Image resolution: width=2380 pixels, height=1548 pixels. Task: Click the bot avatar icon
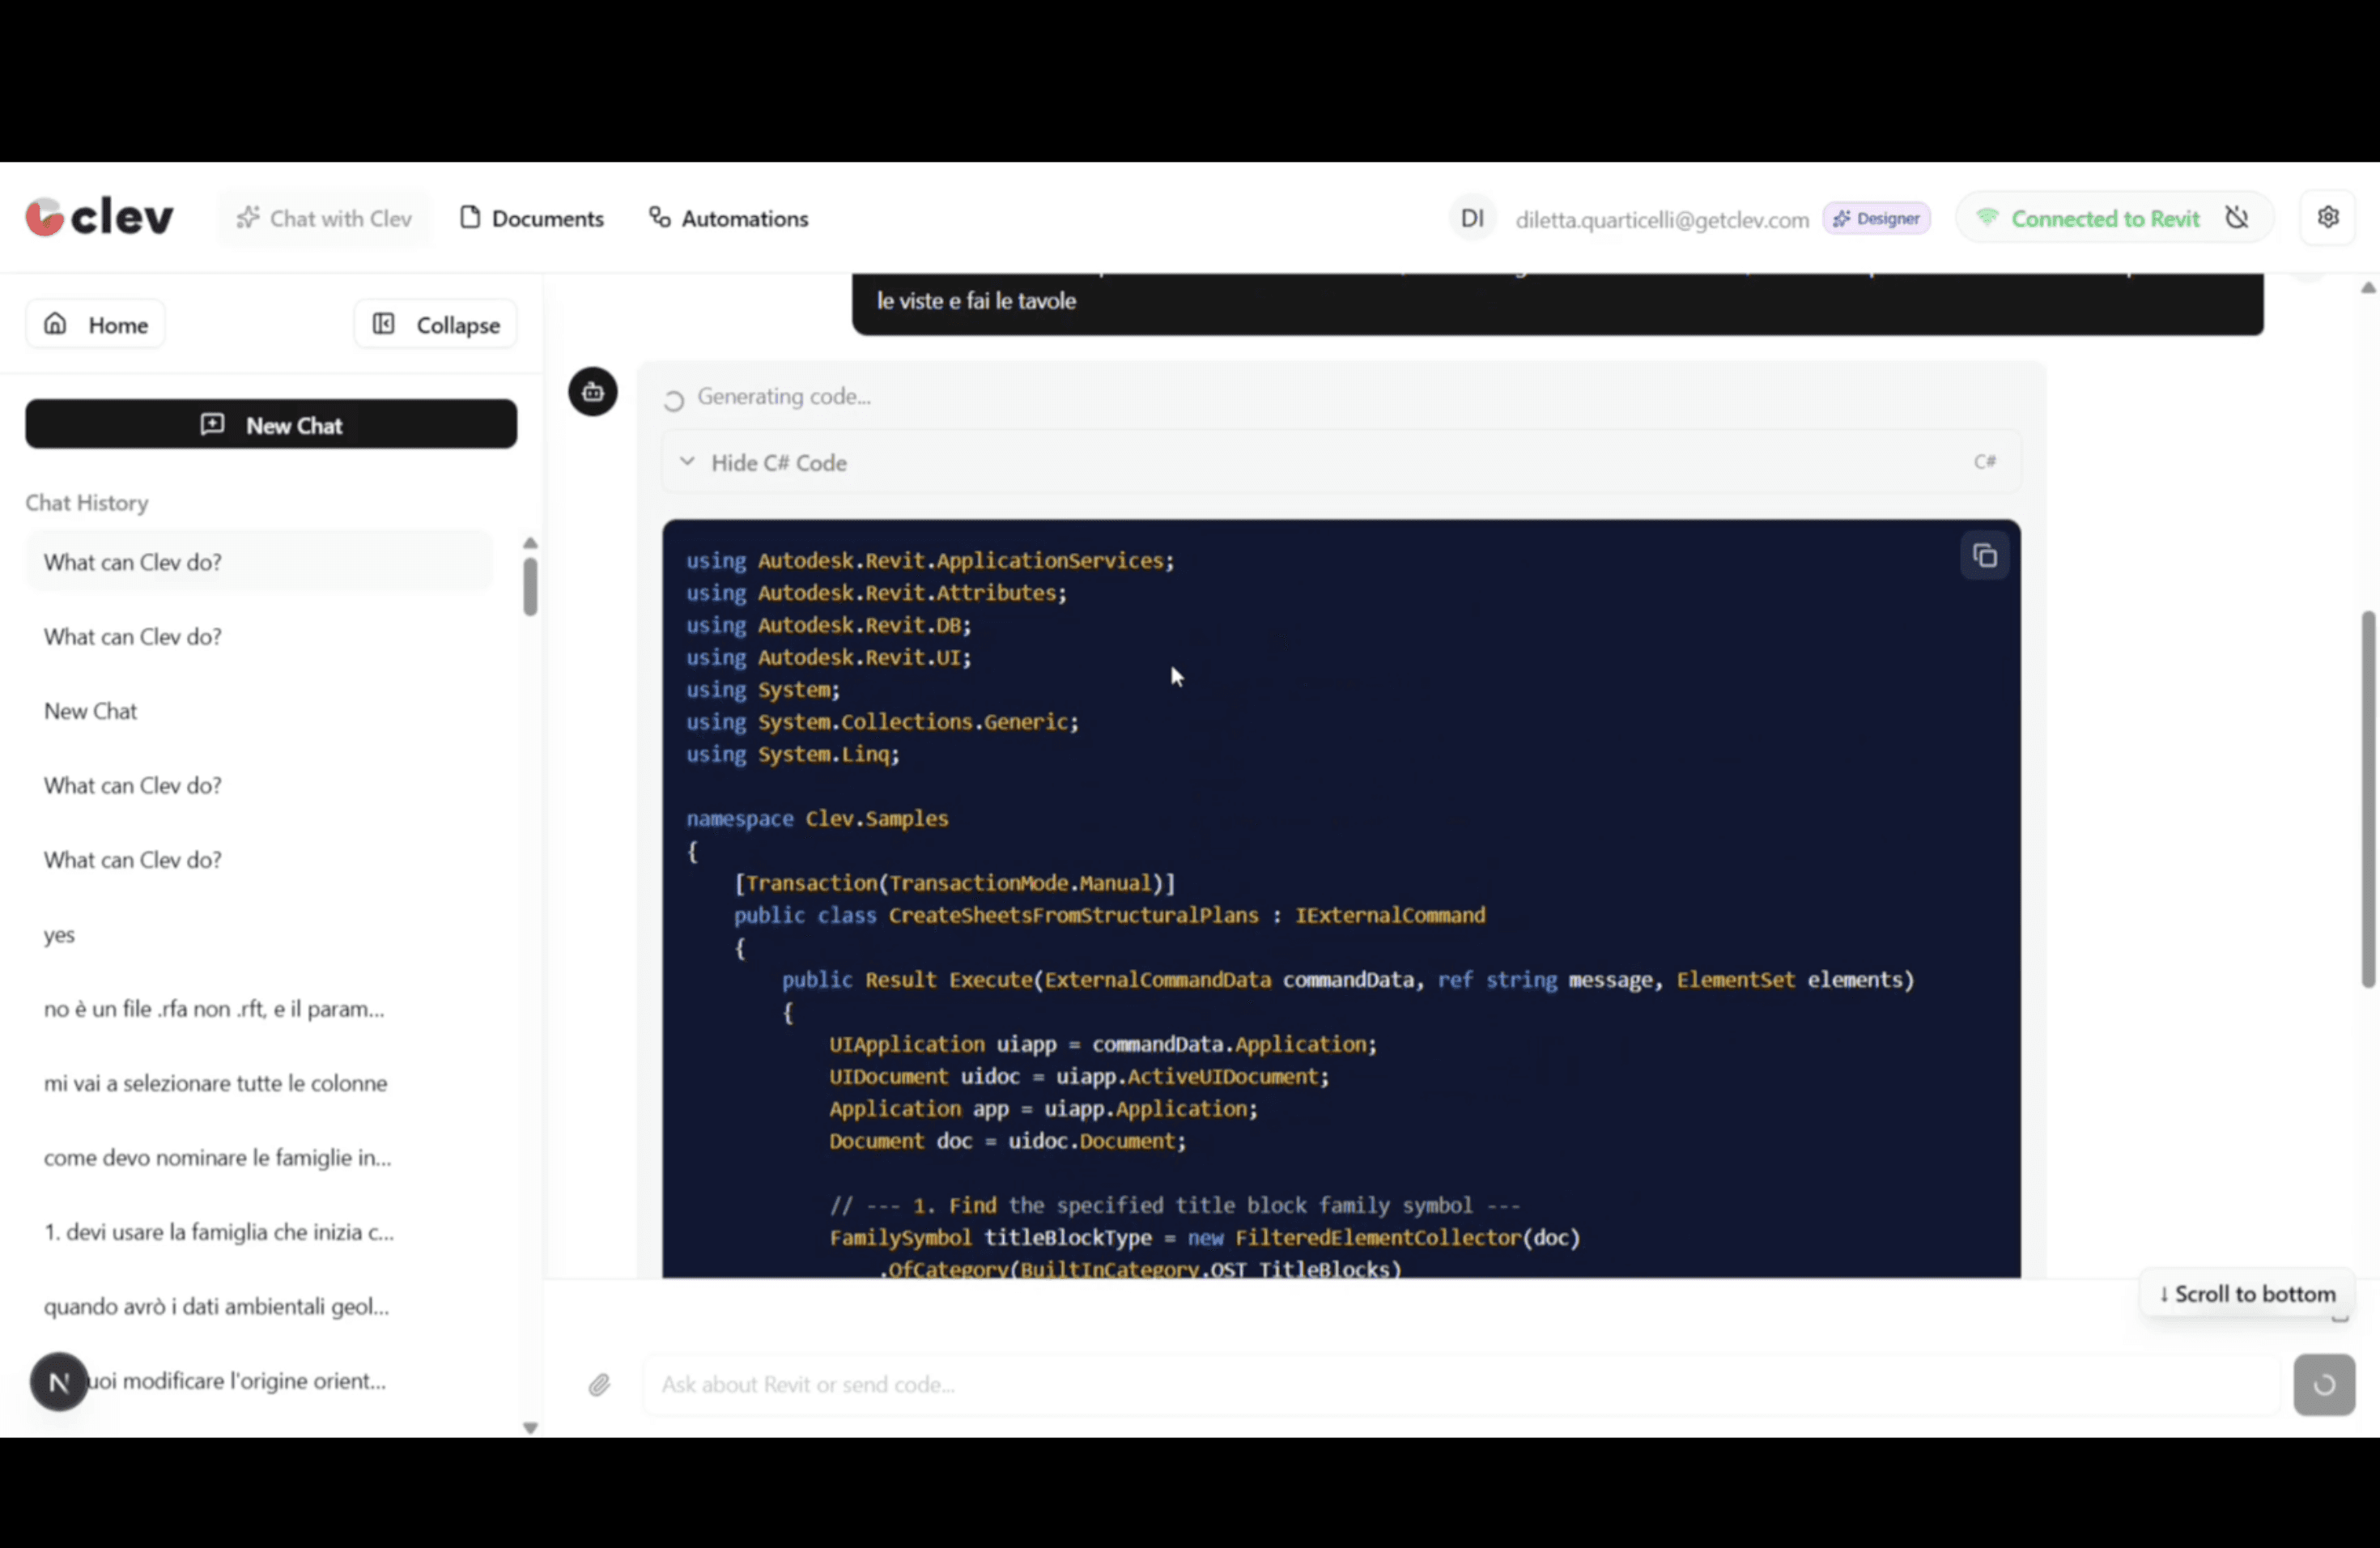click(x=593, y=392)
